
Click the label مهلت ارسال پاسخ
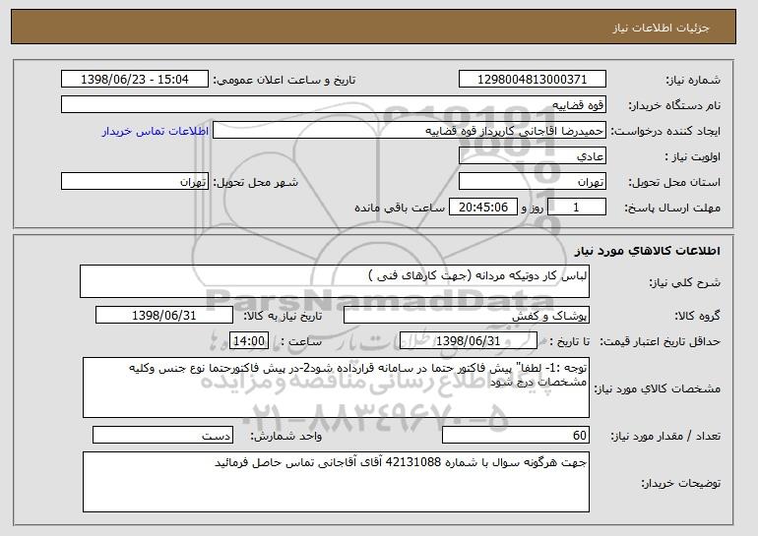(672, 208)
